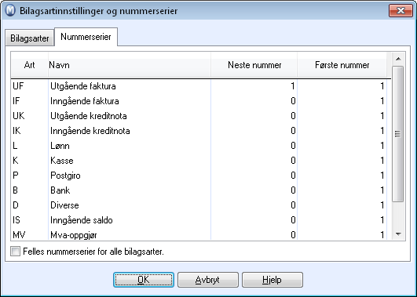Sort by the Navn column header
This screenshot has width=417, height=297.
130,65
